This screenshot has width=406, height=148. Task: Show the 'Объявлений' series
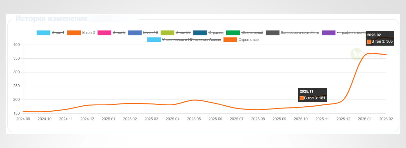tap(252, 33)
